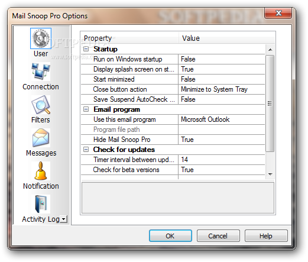
Task: Collapse the Check for updates category
Action: [86, 150]
